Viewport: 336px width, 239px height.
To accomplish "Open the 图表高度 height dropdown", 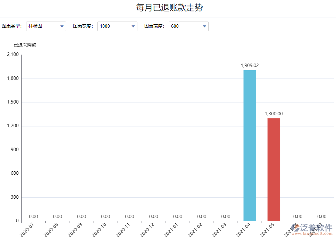I will pos(189,26).
